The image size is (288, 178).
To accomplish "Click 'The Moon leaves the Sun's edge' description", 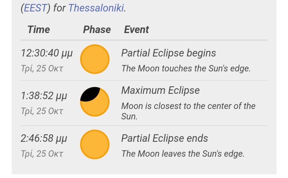I will [183, 154].
